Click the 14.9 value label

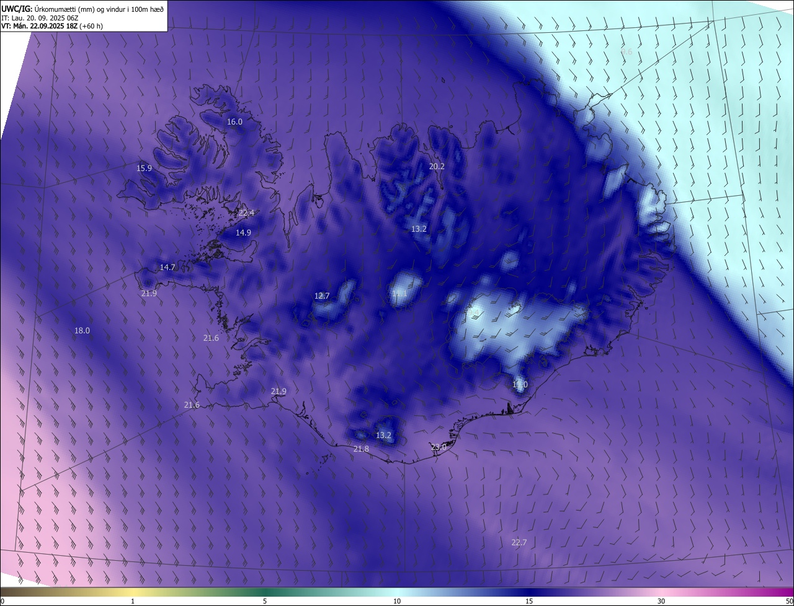coord(243,233)
